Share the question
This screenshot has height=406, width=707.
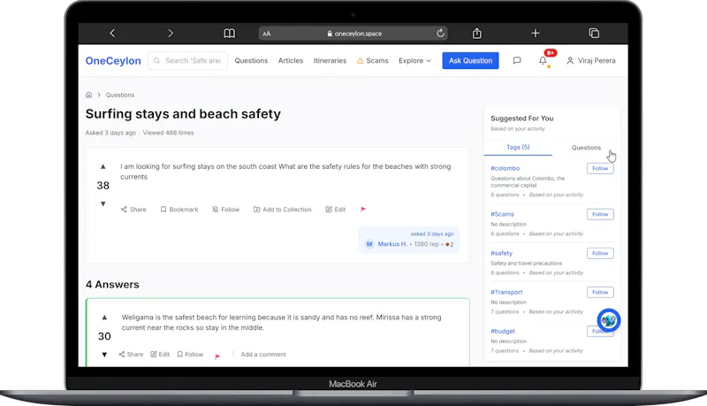pos(133,210)
